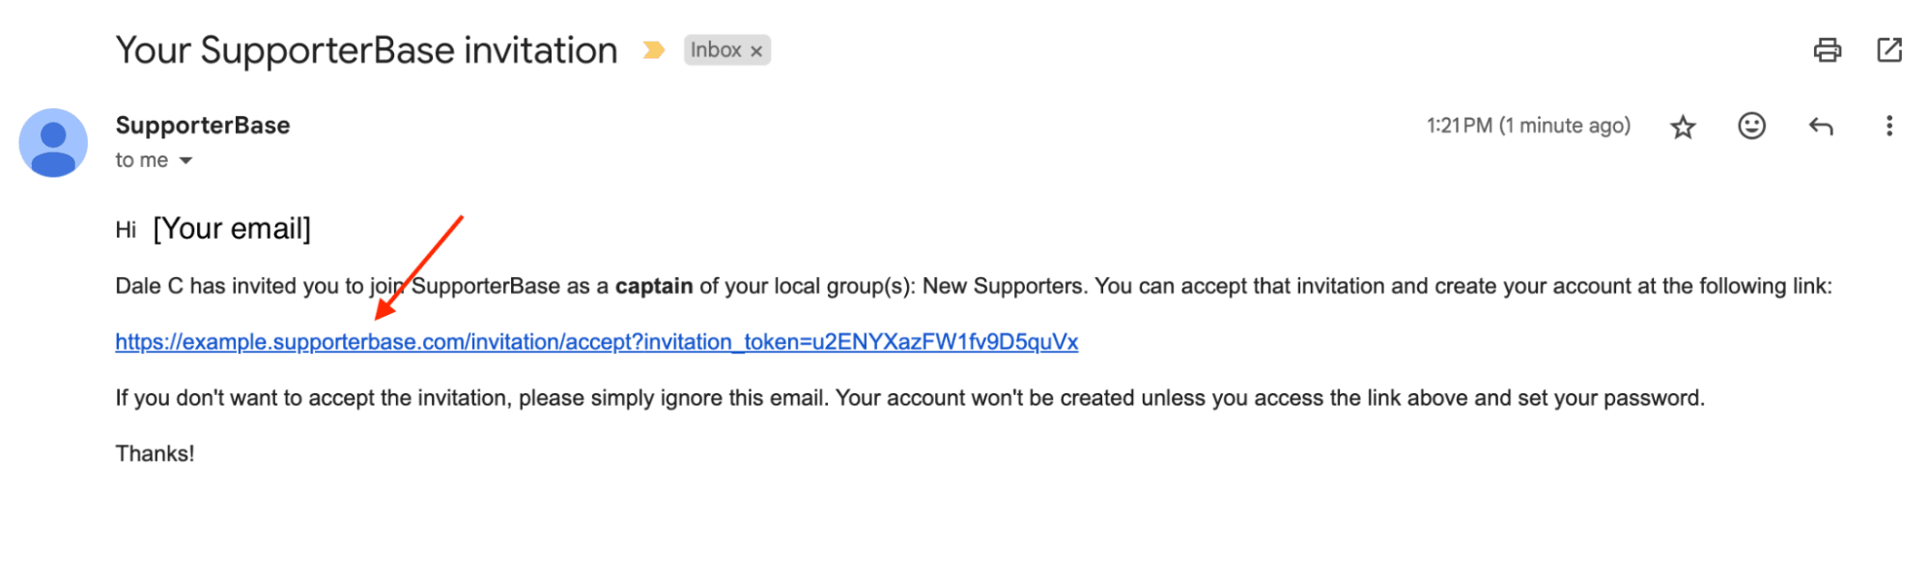This screenshot has width=1931, height=568.
Task: Toggle the yellow importance marker
Action: click(654, 50)
